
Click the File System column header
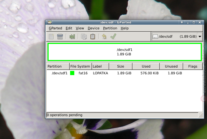[x=81, y=66]
